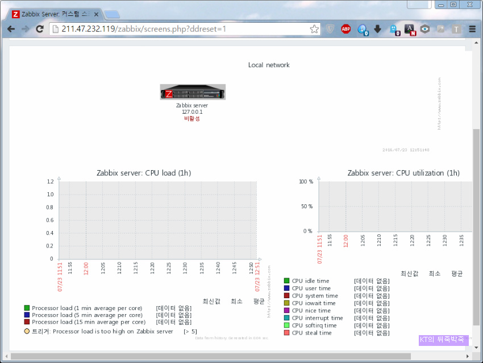The height and width of the screenshot is (363, 483).
Task: Go back with the browser back arrow
Action: pos(11,29)
